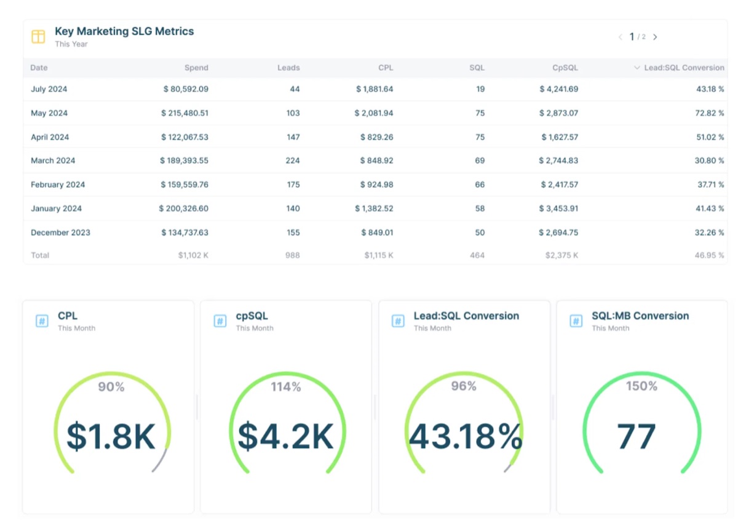
Task: Sort table by SQL column header
Action: 477,68
